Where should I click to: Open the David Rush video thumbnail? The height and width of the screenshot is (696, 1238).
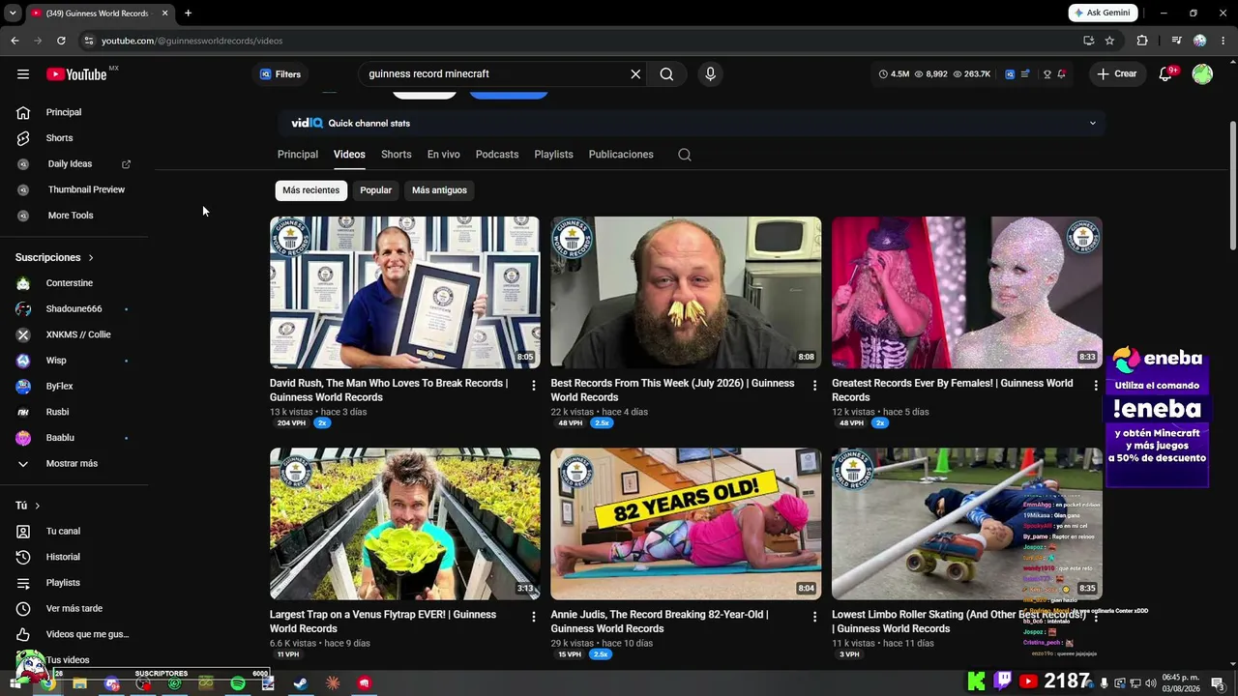pyautogui.click(x=405, y=292)
